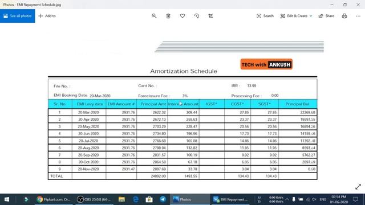Switch to the EMI Repayment Word document
365x205 pixels.
(x=230, y=199)
